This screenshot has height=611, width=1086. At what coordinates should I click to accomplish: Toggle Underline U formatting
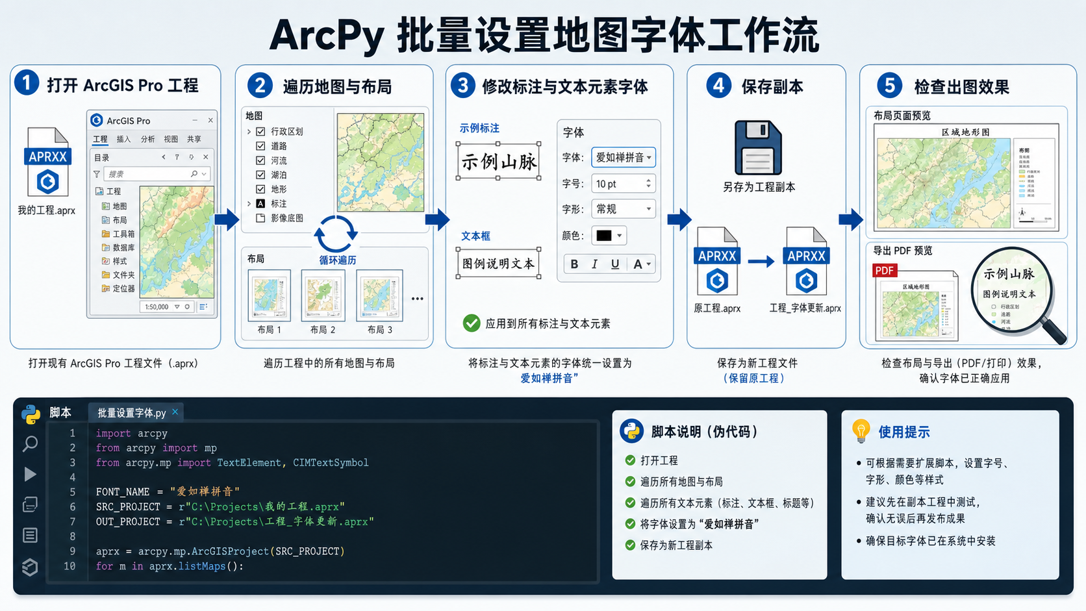615,264
